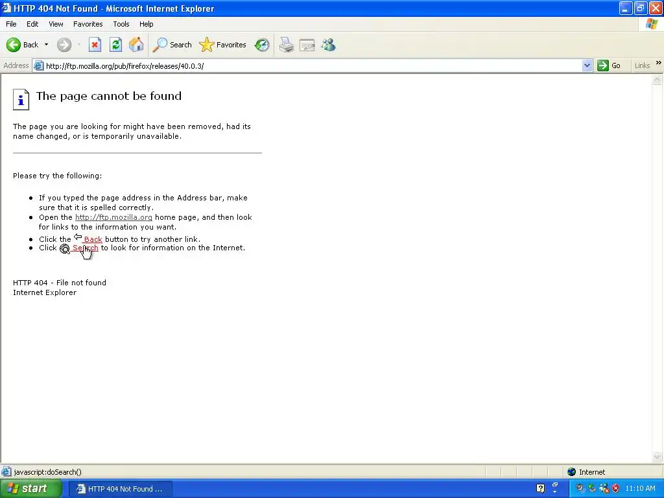Click the help question mark tray icon
This screenshot has height=498, width=664.
click(540, 488)
